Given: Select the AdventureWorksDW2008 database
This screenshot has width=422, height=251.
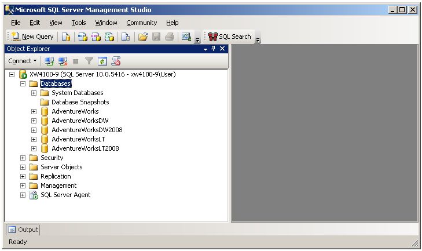Looking at the screenshot, I should (x=87, y=130).
